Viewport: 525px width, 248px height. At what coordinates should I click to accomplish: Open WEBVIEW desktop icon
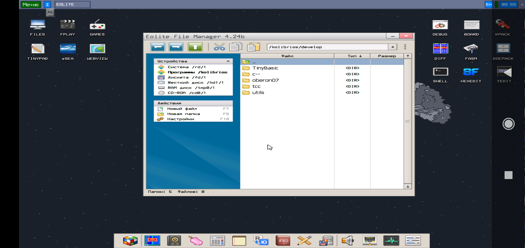click(x=97, y=52)
